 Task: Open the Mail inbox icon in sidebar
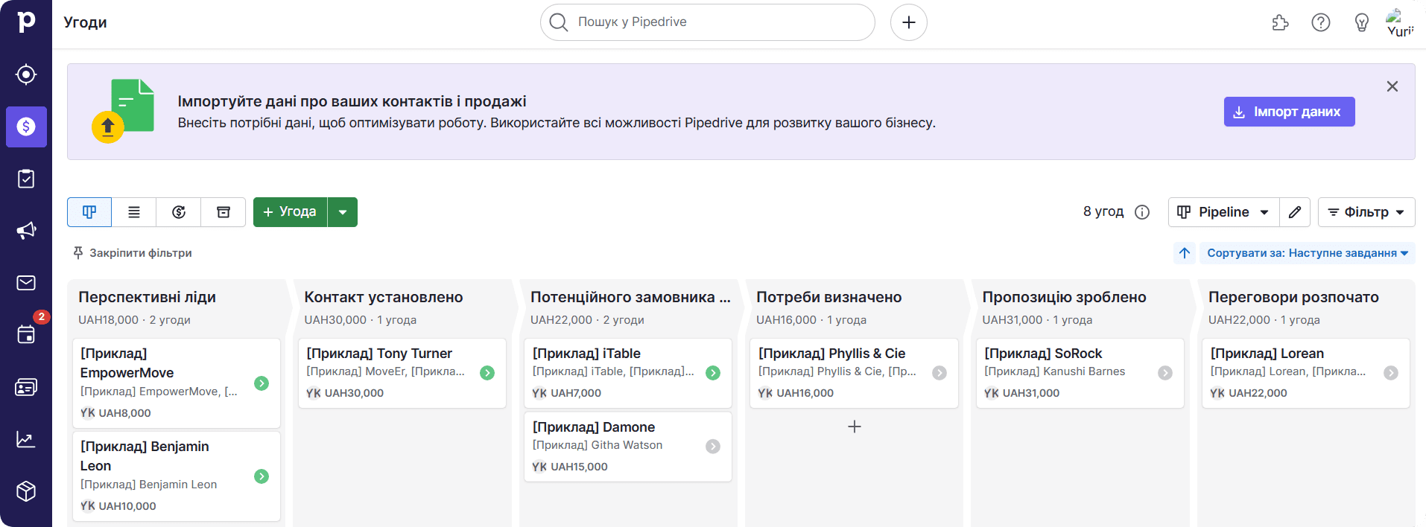point(26,283)
